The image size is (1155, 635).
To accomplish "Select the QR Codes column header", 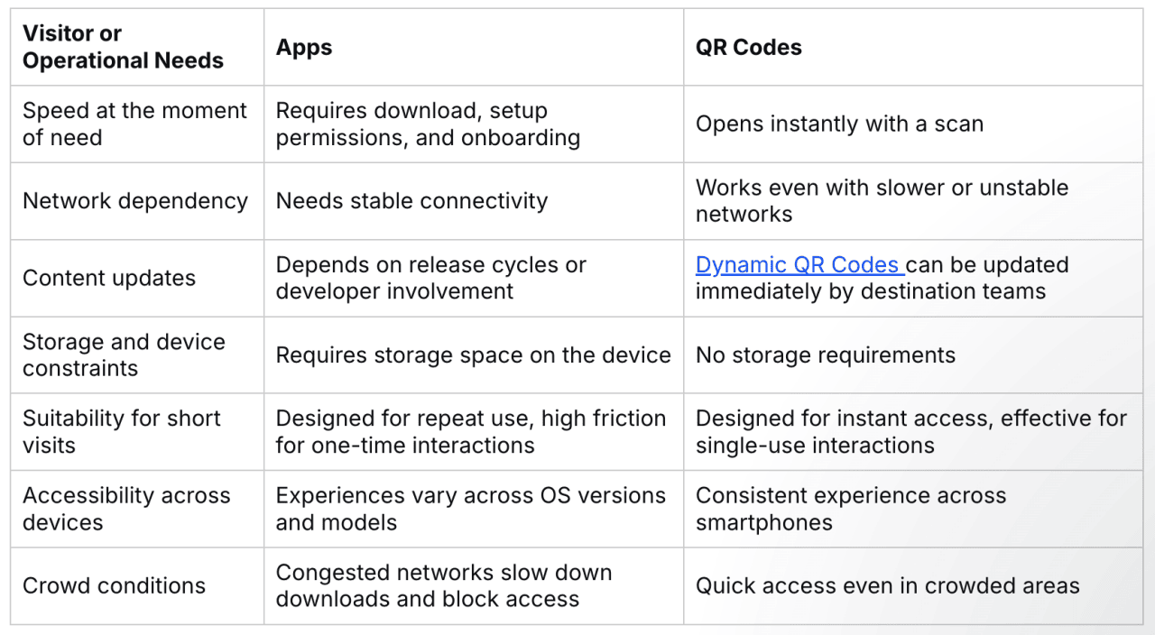I will [749, 48].
